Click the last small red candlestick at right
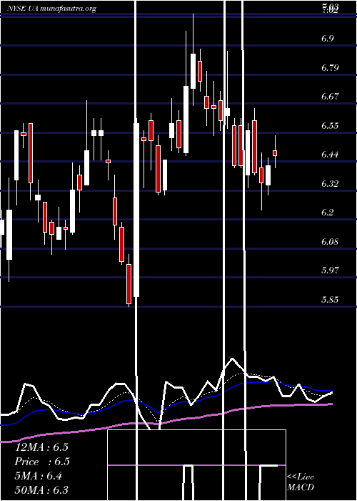This screenshot has width=357, height=501. point(275,153)
